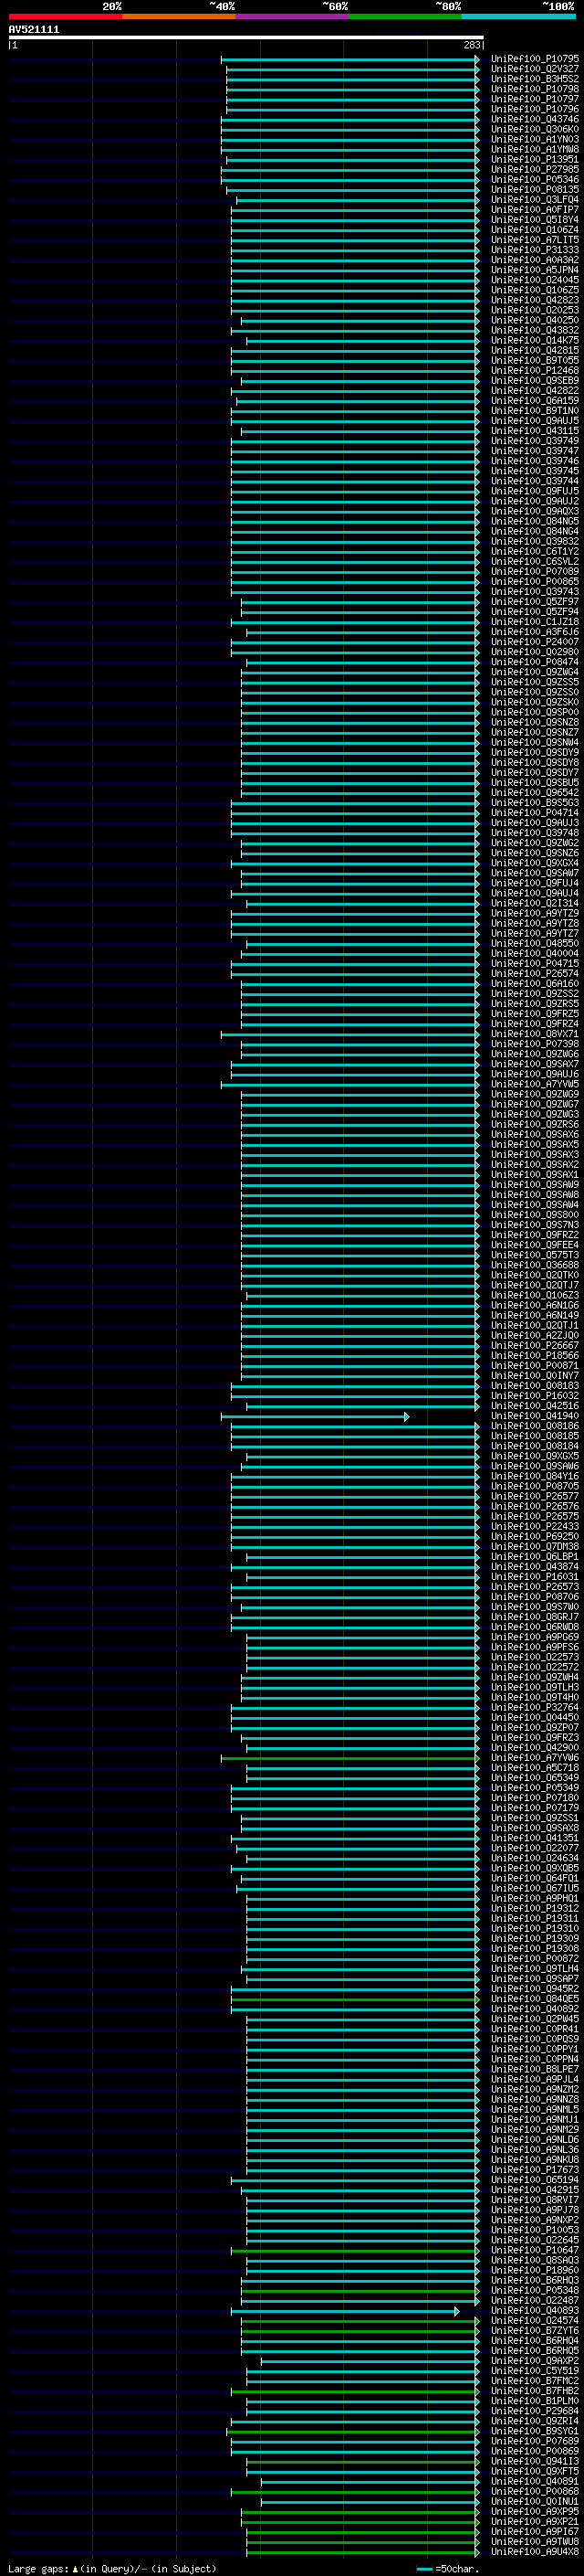Select the row labeled UniRef100_Q9S800
Viewport: 584px width, 2576px height.
tap(535, 1215)
